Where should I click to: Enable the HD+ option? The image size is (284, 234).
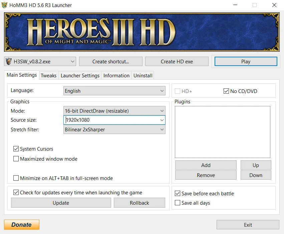[x=177, y=91]
